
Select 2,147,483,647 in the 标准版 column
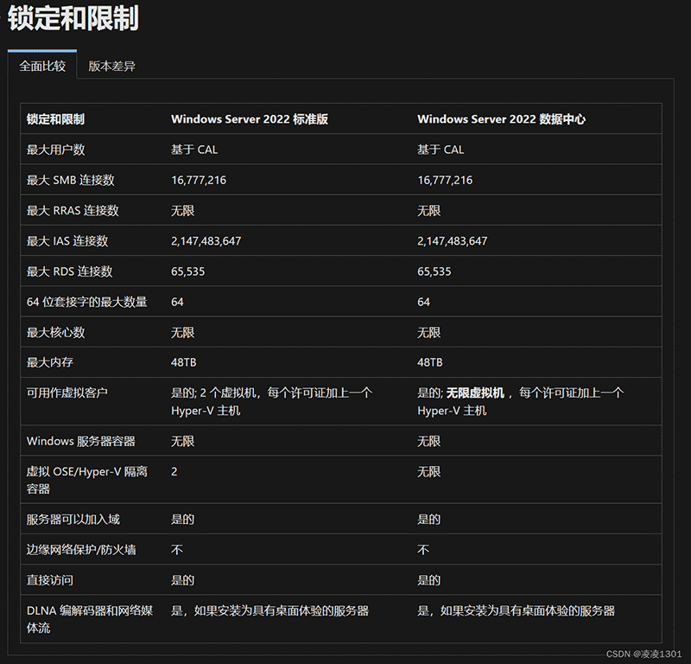[x=206, y=241]
